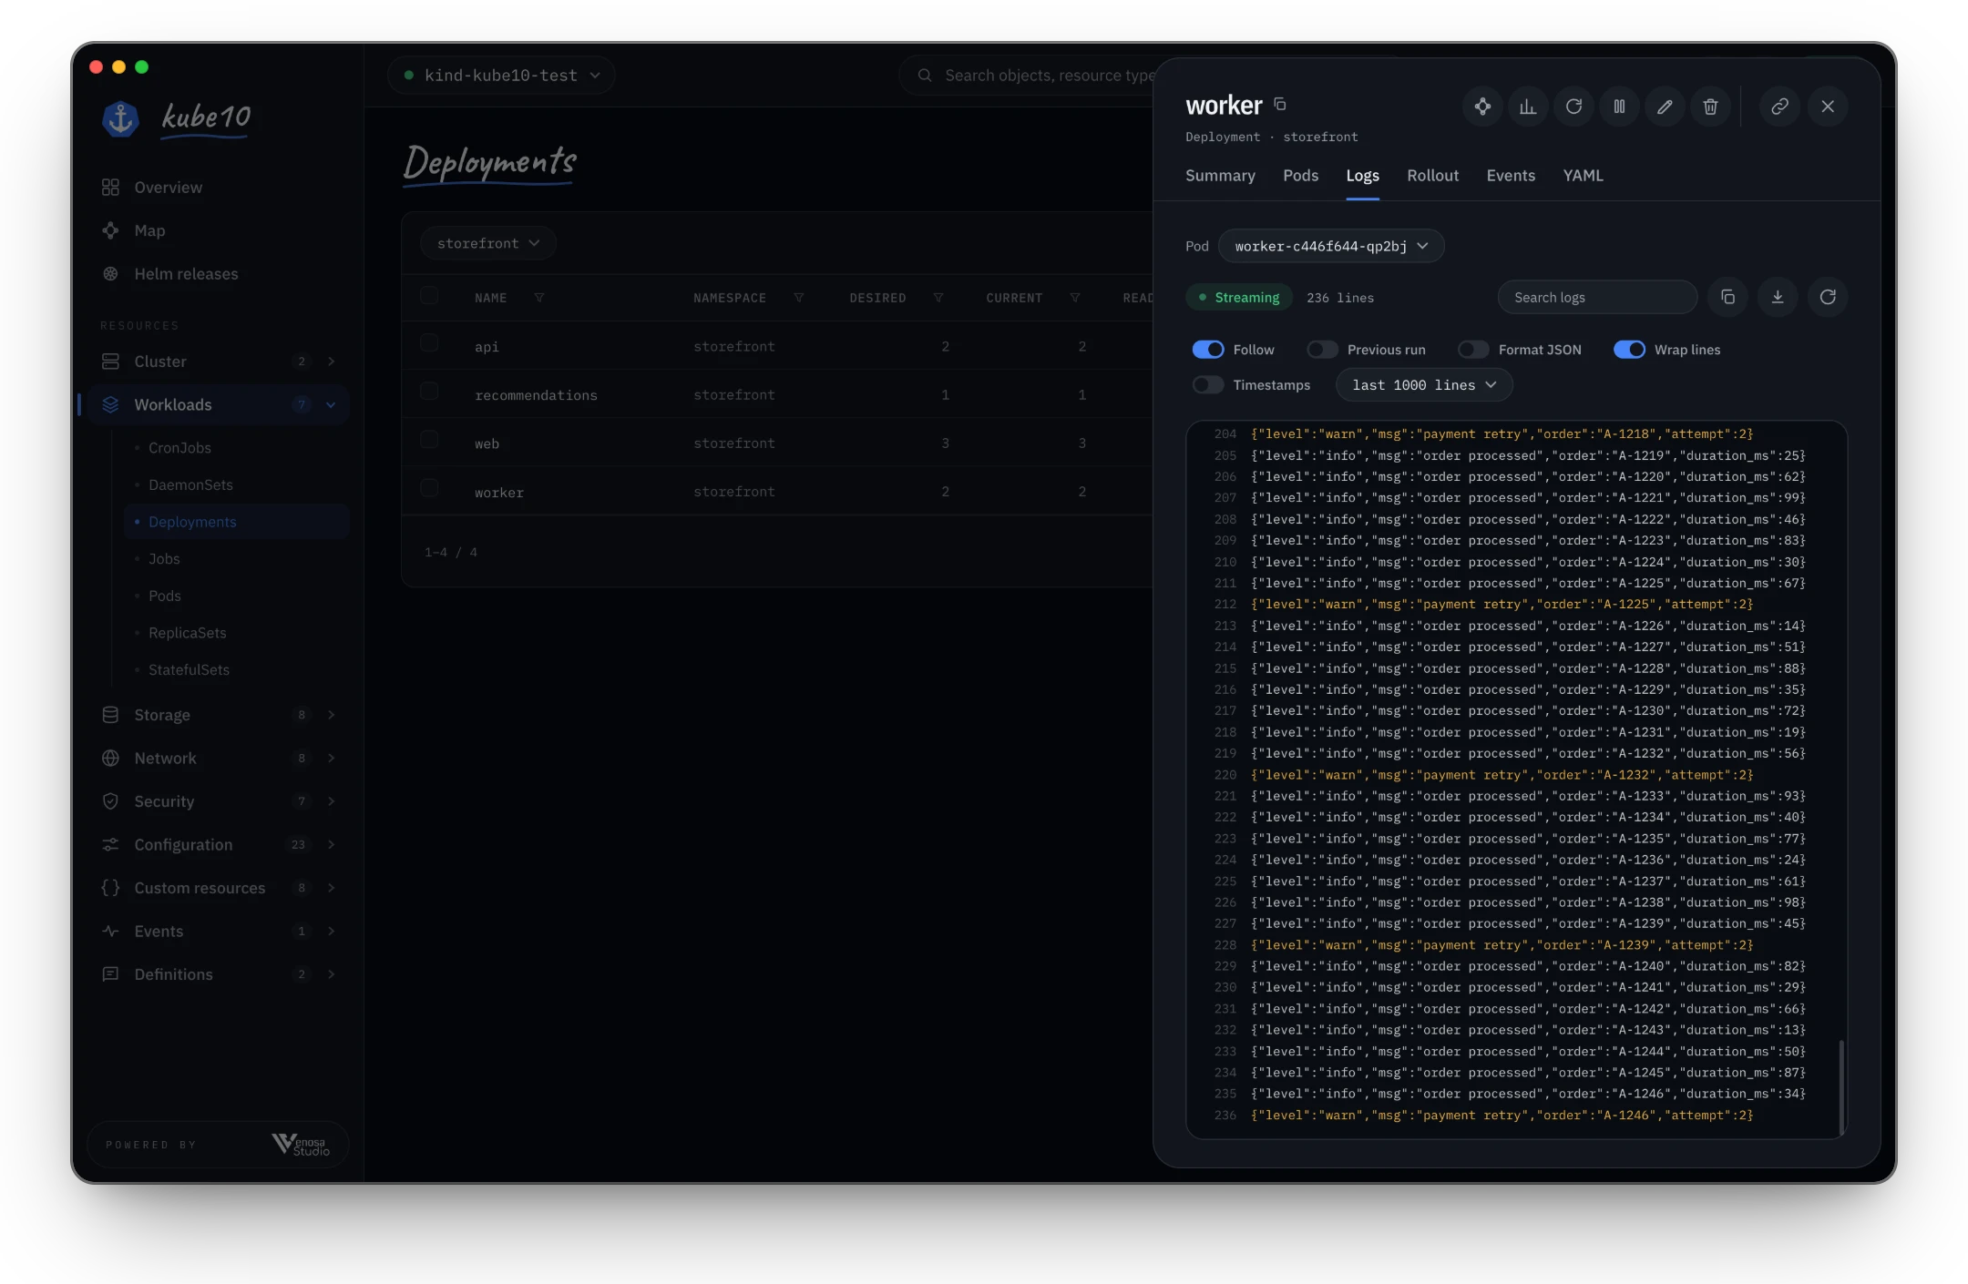Open the Events tab in worker panel
The width and height of the screenshot is (1968, 1284).
[x=1511, y=176]
